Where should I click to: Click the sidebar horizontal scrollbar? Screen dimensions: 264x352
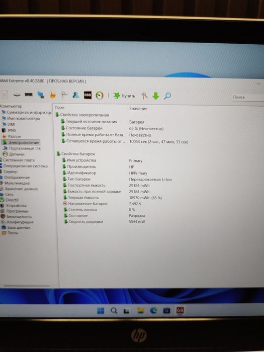tap(27, 286)
